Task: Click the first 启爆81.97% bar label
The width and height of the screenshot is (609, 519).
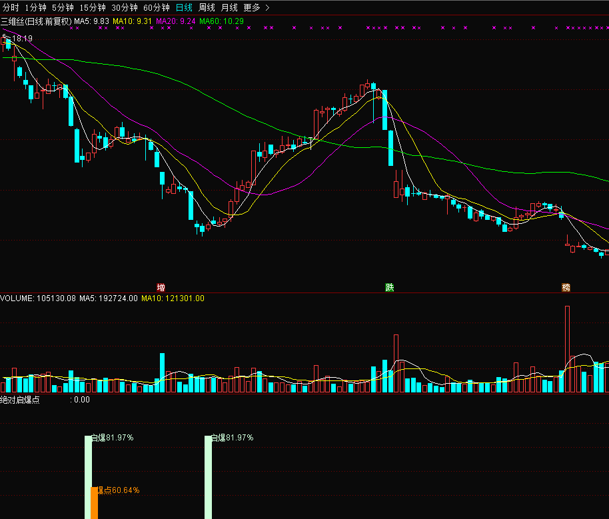Action: tap(112, 438)
